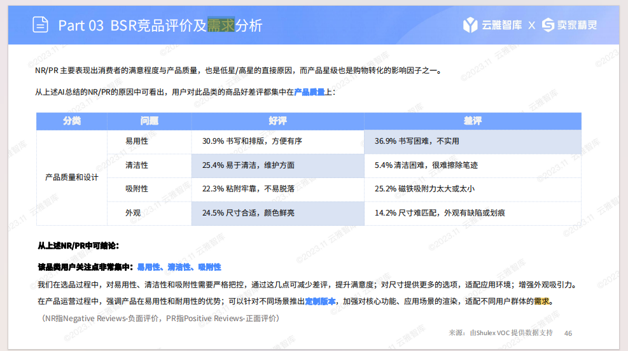The height and width of the screenshot is (351, 628).
Task: Click the 云雅智库 brand name text
Action: coord(502,25)
